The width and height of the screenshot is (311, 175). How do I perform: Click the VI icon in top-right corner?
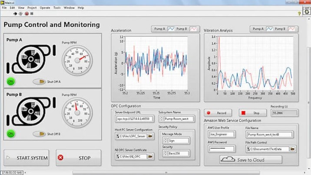pyautogui.click(x=307, y=11)
